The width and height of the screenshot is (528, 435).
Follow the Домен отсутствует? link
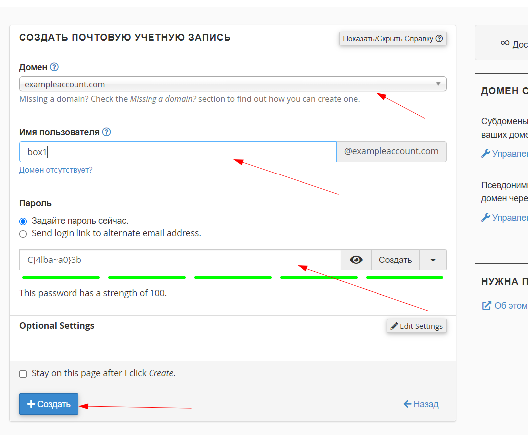tap(56, 170)
